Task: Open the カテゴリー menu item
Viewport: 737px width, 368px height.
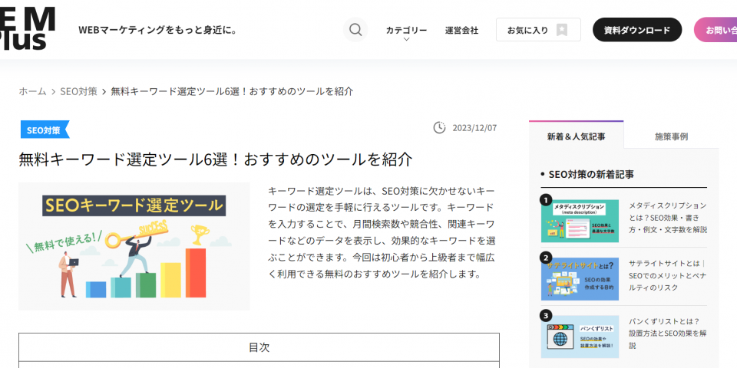Action: tap(407, 30)
